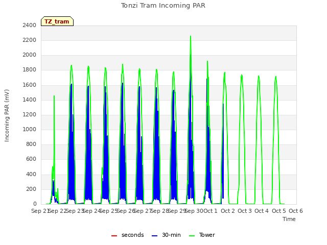This screenshot has height=245, width=327.
Task: Click the 'Time' x-axis label
Action: tap(289, 219)
